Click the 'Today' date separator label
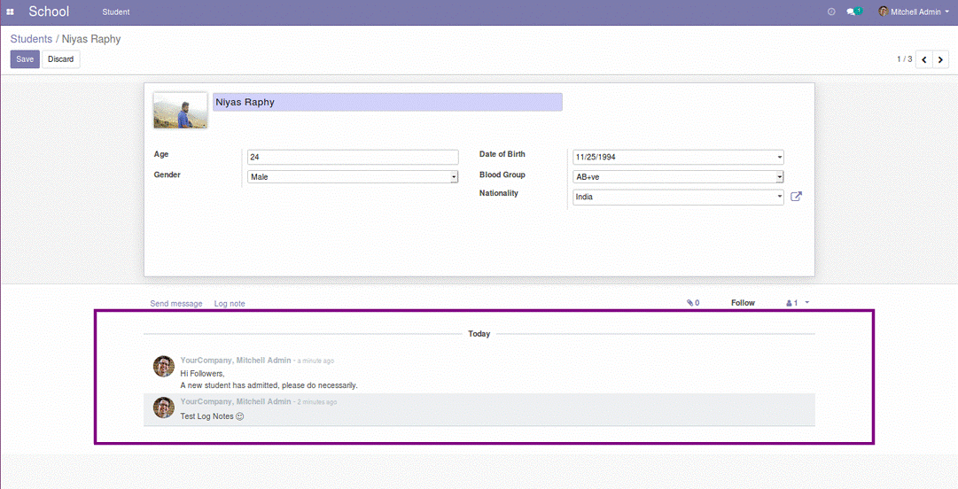 (479, 334)
